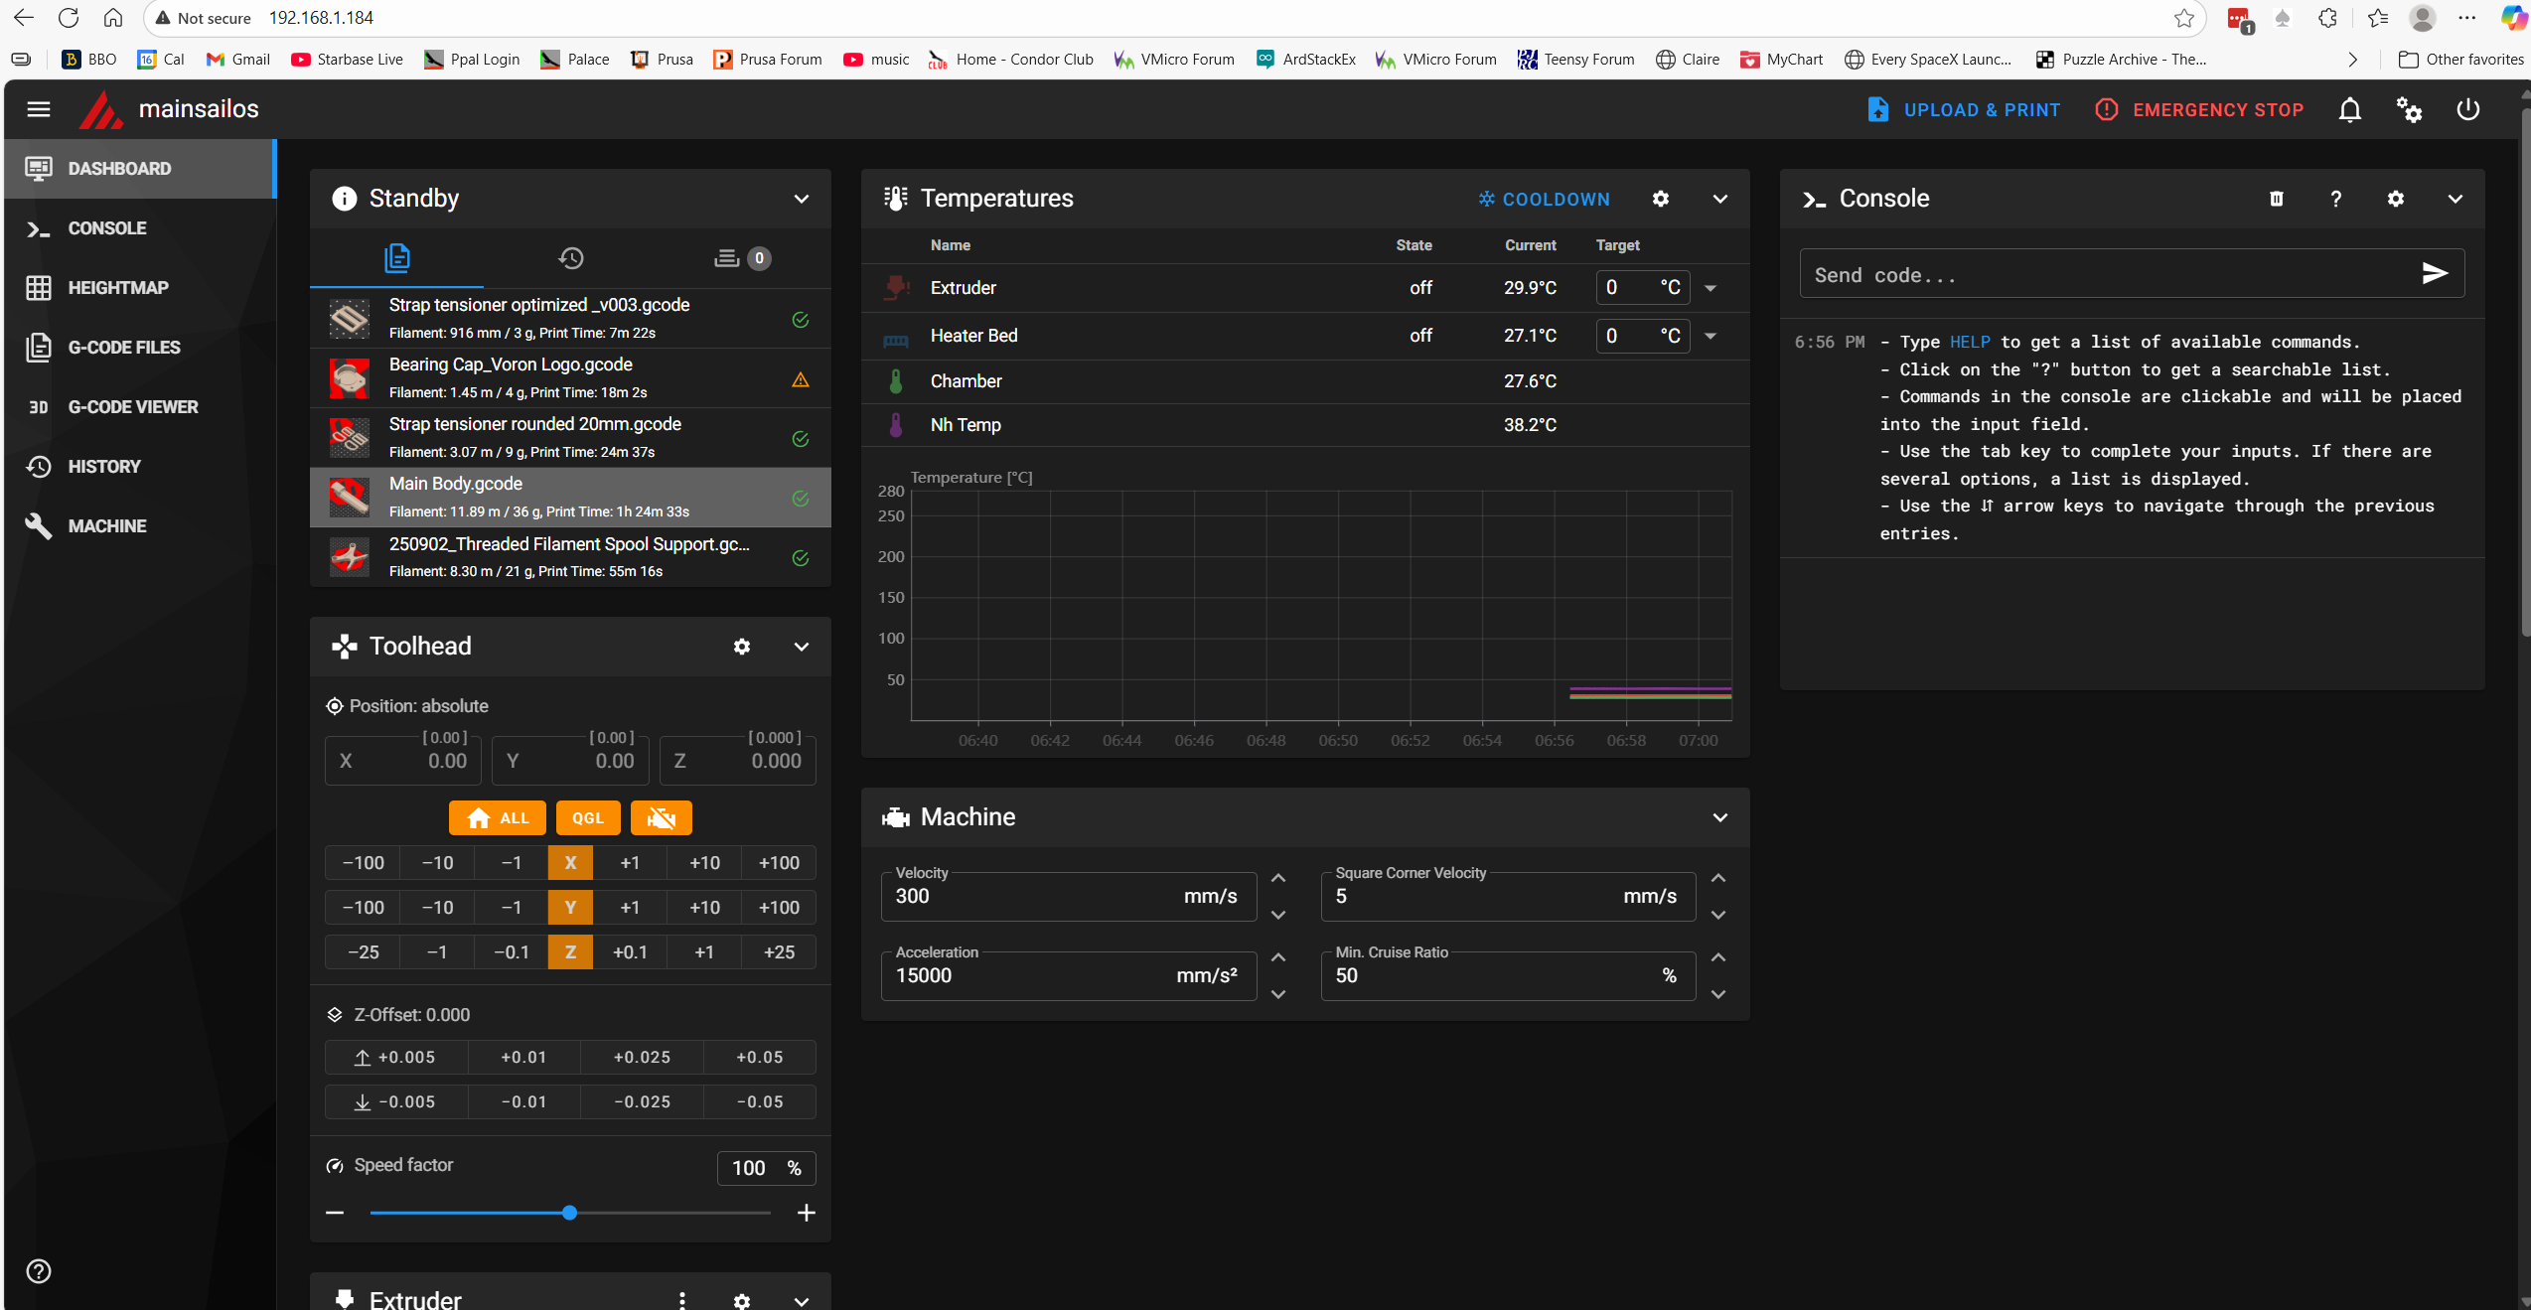This screenshot has height=1310, width=2531.
Task: Clear console with trash icon
Action: 2277,199
